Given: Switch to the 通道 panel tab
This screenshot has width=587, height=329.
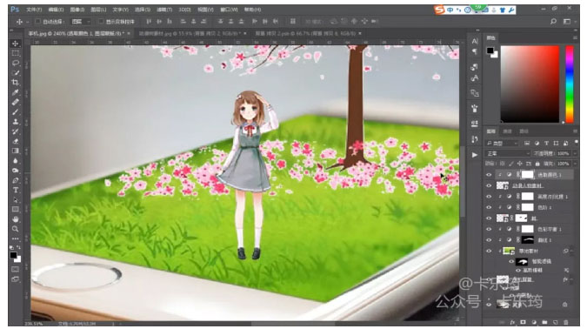Looking at the screenshot, I should click(507, 131).
